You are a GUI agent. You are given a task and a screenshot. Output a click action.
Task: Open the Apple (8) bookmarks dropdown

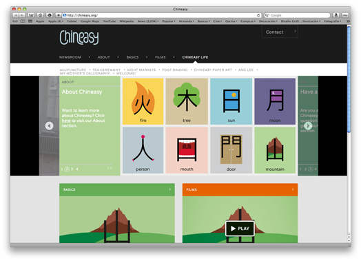(56, 21)
